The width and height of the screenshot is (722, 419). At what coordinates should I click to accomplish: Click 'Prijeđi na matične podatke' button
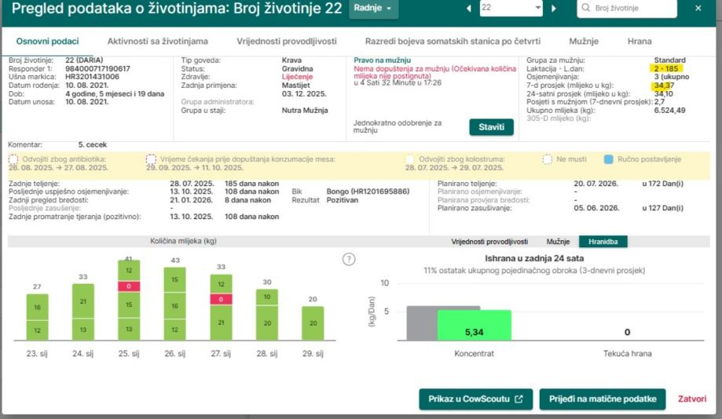[x=602, y=399]
